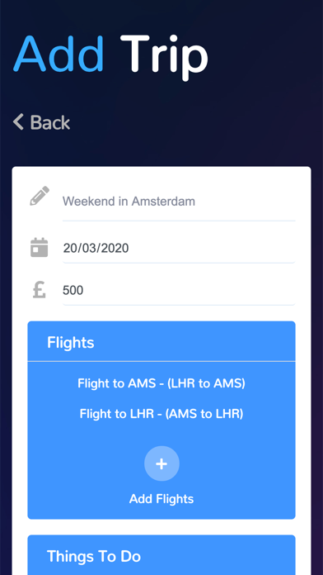Viewport: 323px width, 575px height.
Task: Tap the round plus icon under flights
Action: (161, 463)
